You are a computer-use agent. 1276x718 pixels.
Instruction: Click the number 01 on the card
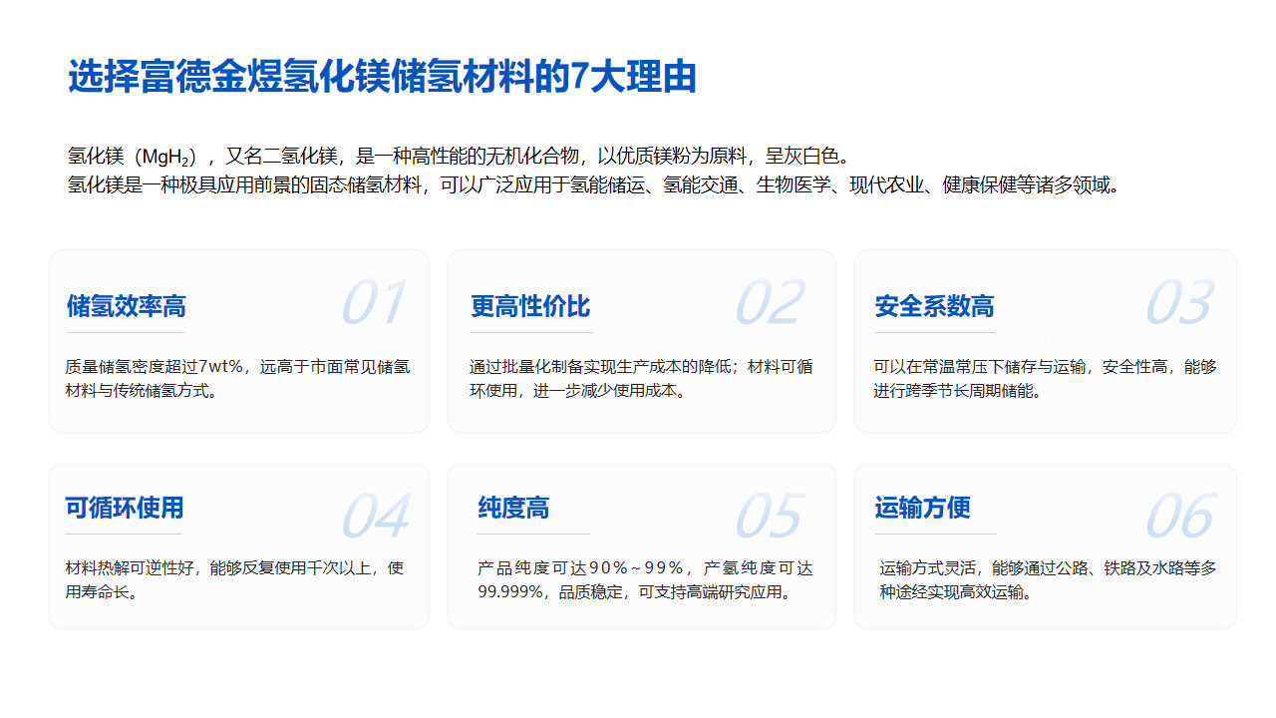[374, 303]
